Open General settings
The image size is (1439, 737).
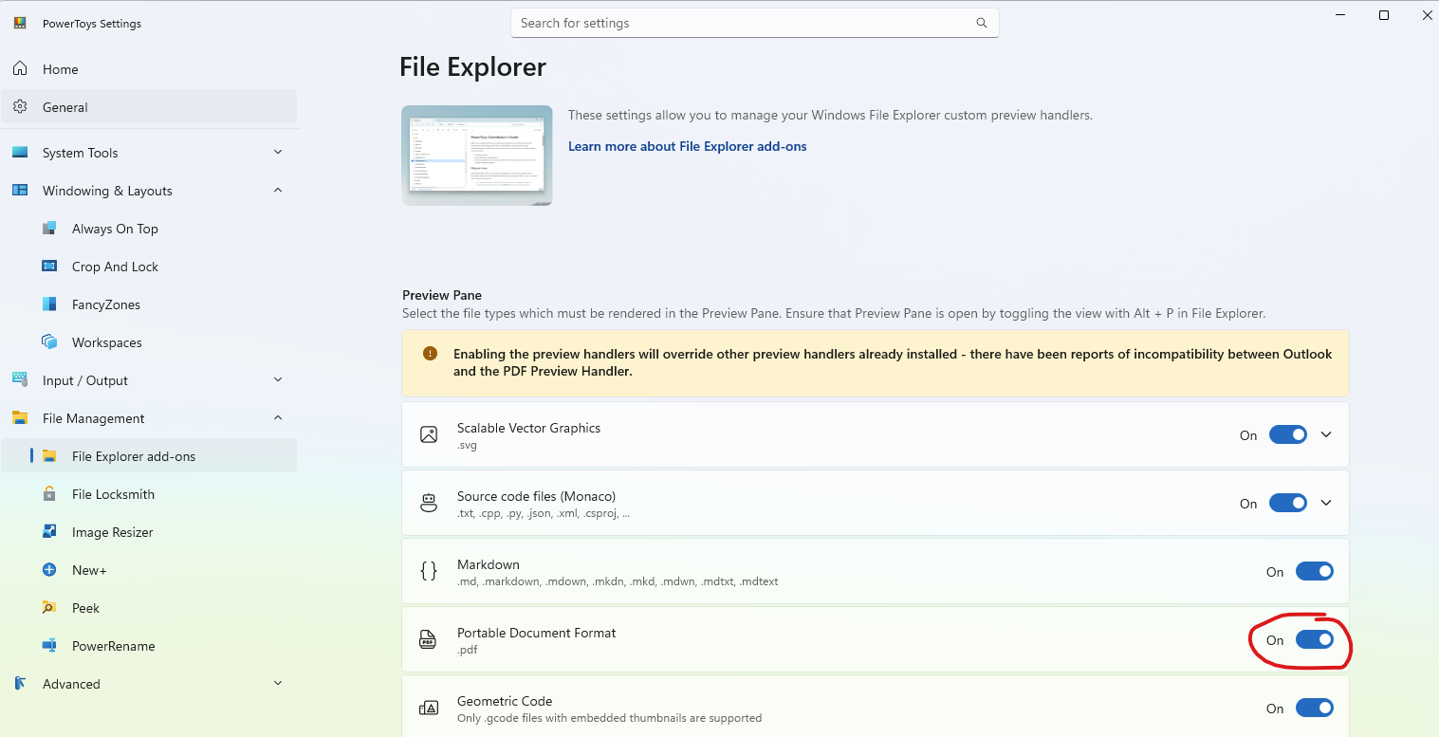click(149, 107)
